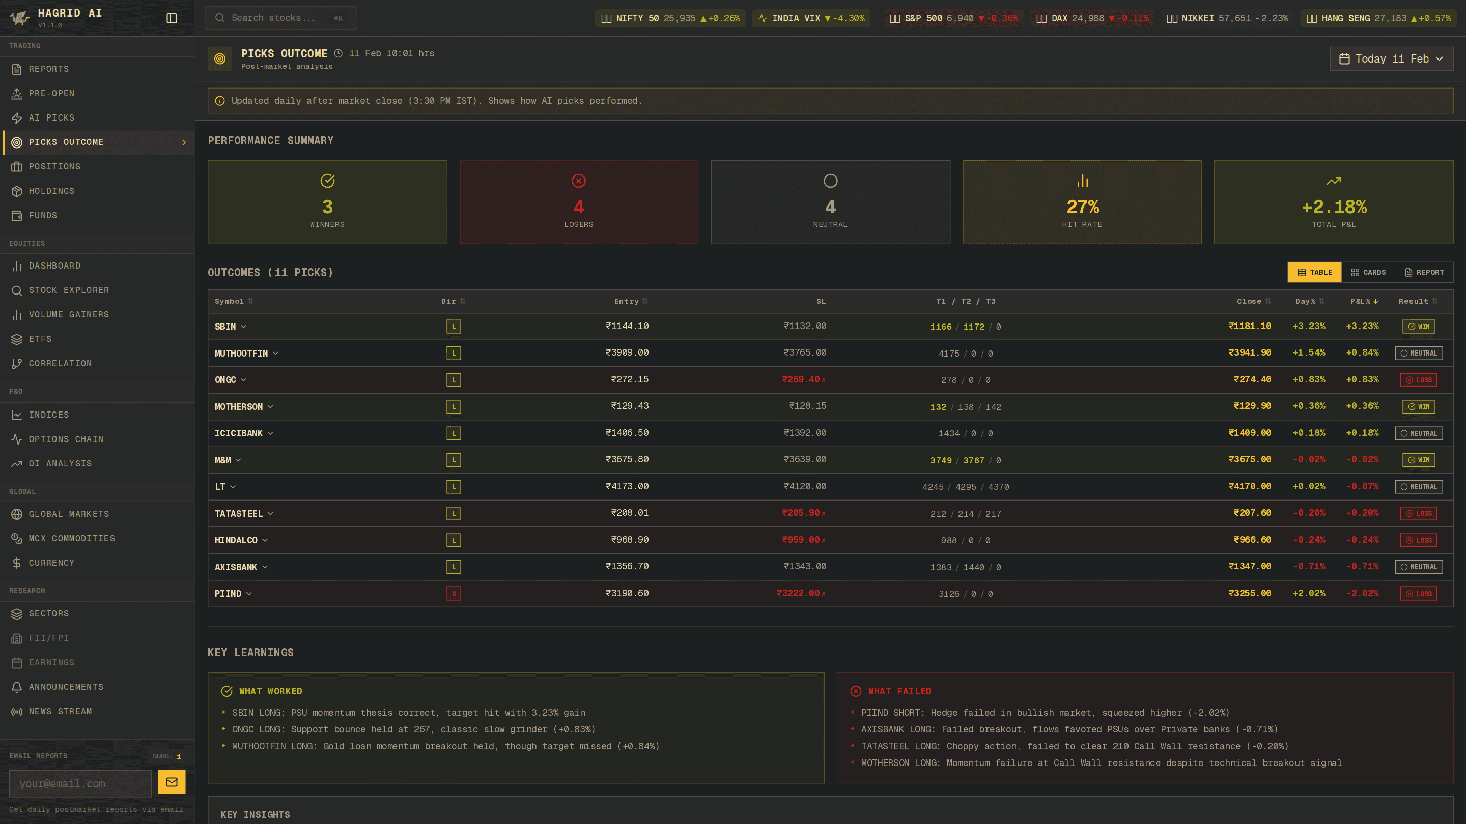This screenshot has height=824, width=1466.
Task: Click the email subscribe envelope icon button
Action: 172,782
